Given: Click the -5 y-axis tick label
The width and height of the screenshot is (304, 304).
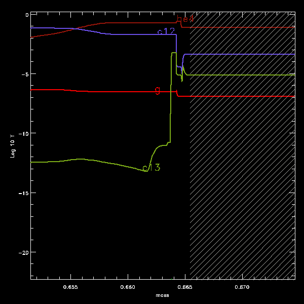Looking at the screenshot, I should pos(25,74).
